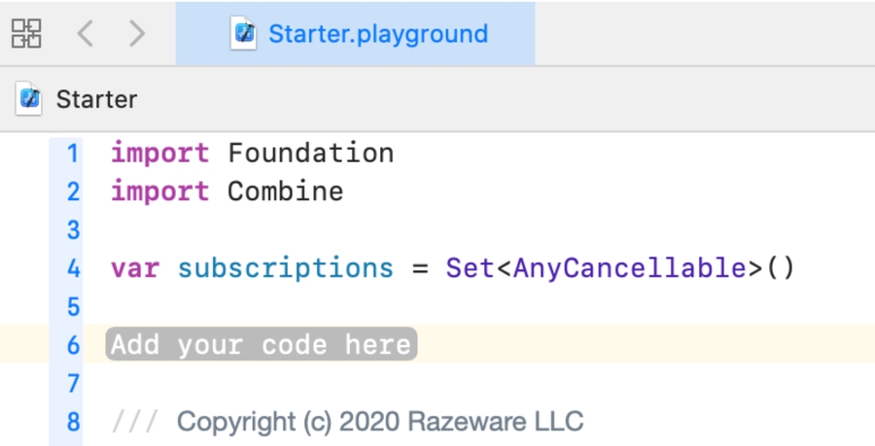Go forward with the right chevron
This screenshot has height=446, width=875.
pos(137,34)
